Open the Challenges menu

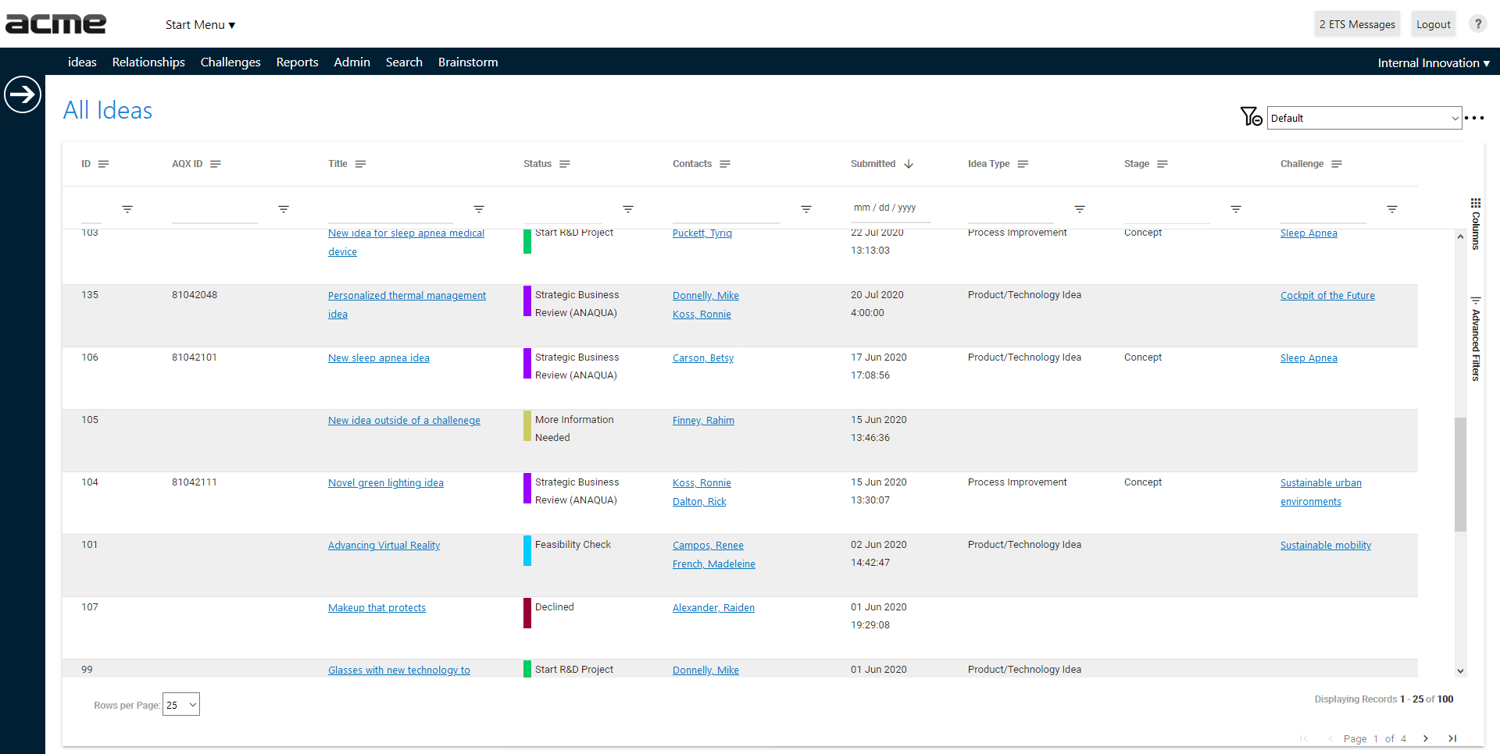click(230, 62)
